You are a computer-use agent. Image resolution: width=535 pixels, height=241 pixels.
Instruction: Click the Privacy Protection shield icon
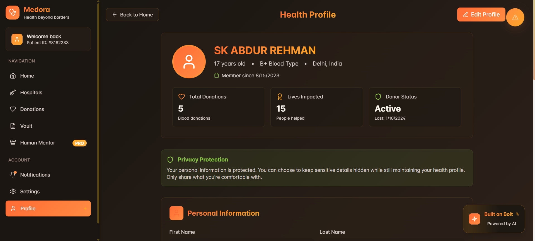pyautogui.click(x=170, y=160)
